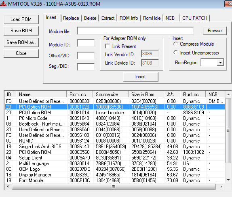Click the %% column header
232x197 pixels.
tap(172, 94)
